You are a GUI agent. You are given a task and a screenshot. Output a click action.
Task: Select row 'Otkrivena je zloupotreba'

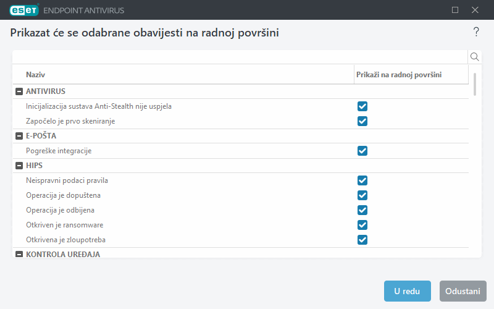pyautogui.click(x=241, y=240)
